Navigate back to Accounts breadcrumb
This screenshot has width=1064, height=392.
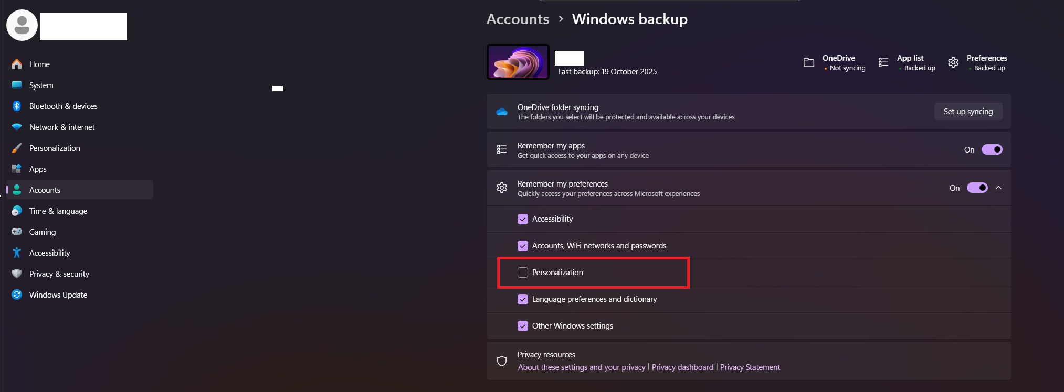(x=518, y=19)
